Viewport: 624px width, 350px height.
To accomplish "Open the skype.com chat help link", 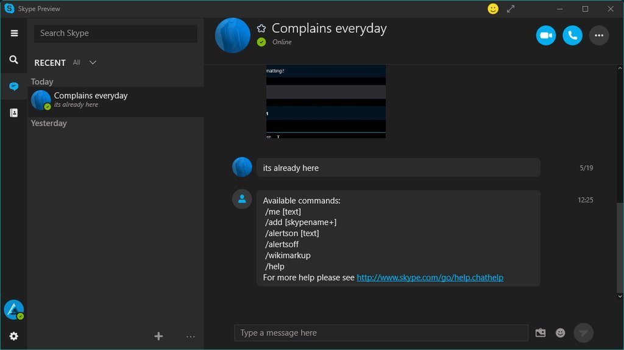I will click(430, 277).
